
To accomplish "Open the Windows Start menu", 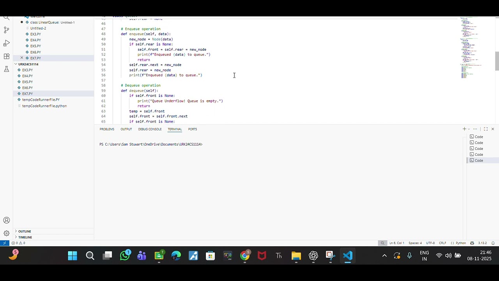I will 73,256.
